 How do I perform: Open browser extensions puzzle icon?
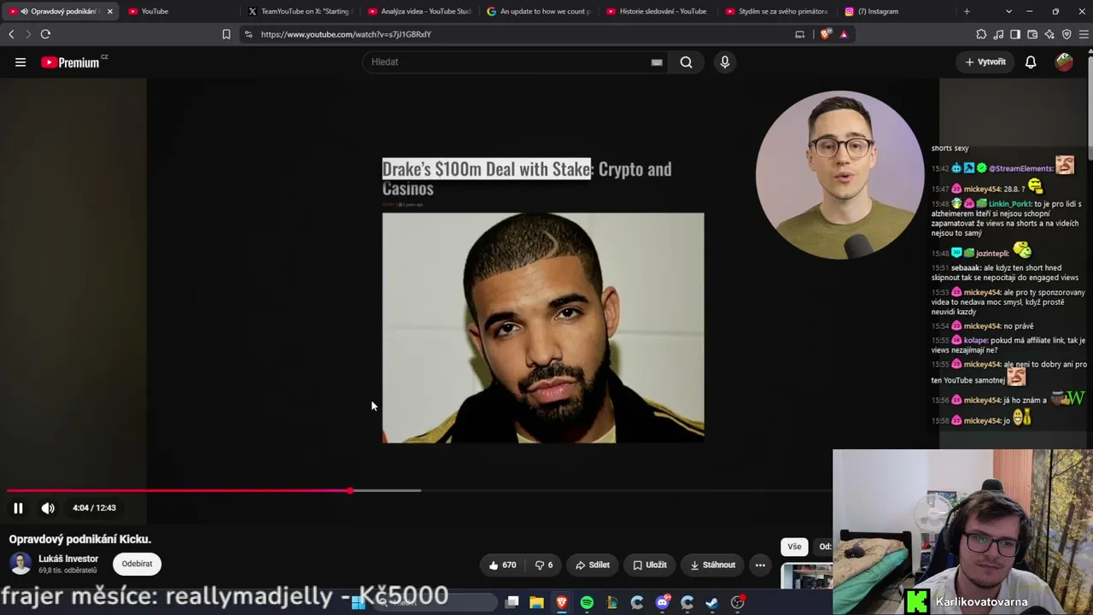(981, 34)
